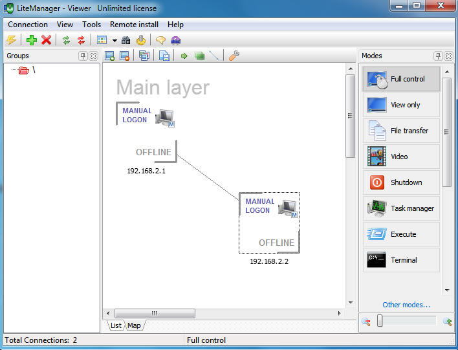
Task: Click the yellow gear settings icon
Action: click(141, 40)
